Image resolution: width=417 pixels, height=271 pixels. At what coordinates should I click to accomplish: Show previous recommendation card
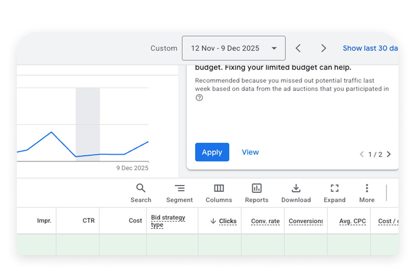[362, 154]
